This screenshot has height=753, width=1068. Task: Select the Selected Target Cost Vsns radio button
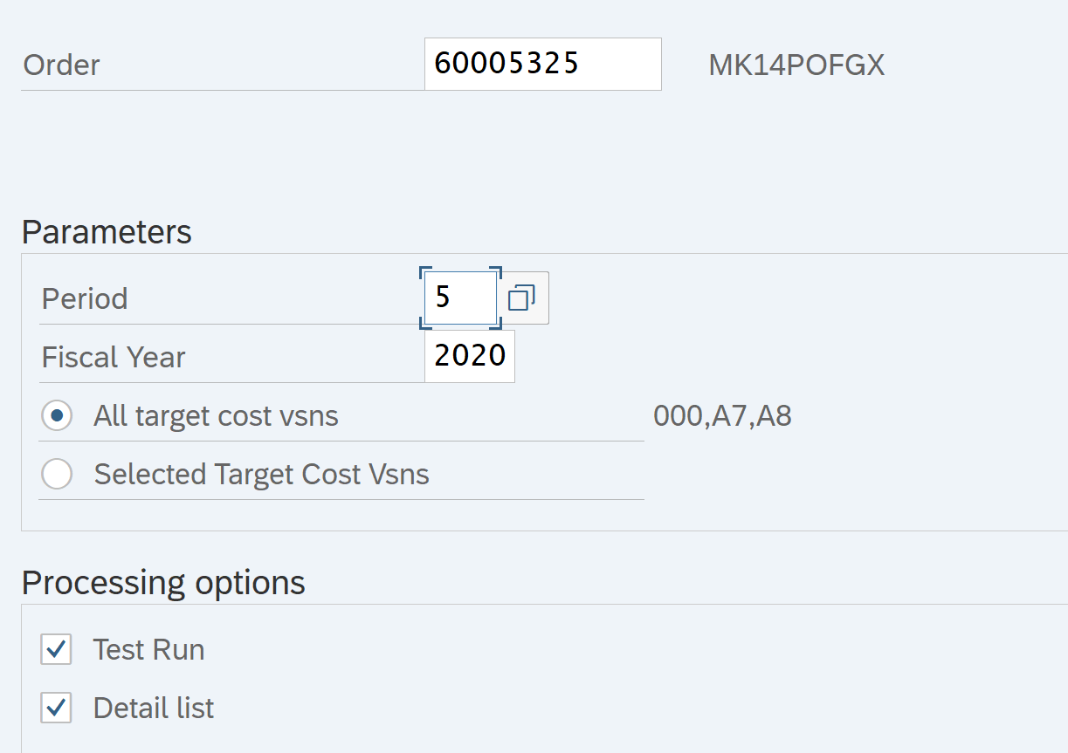click(58, 474)
